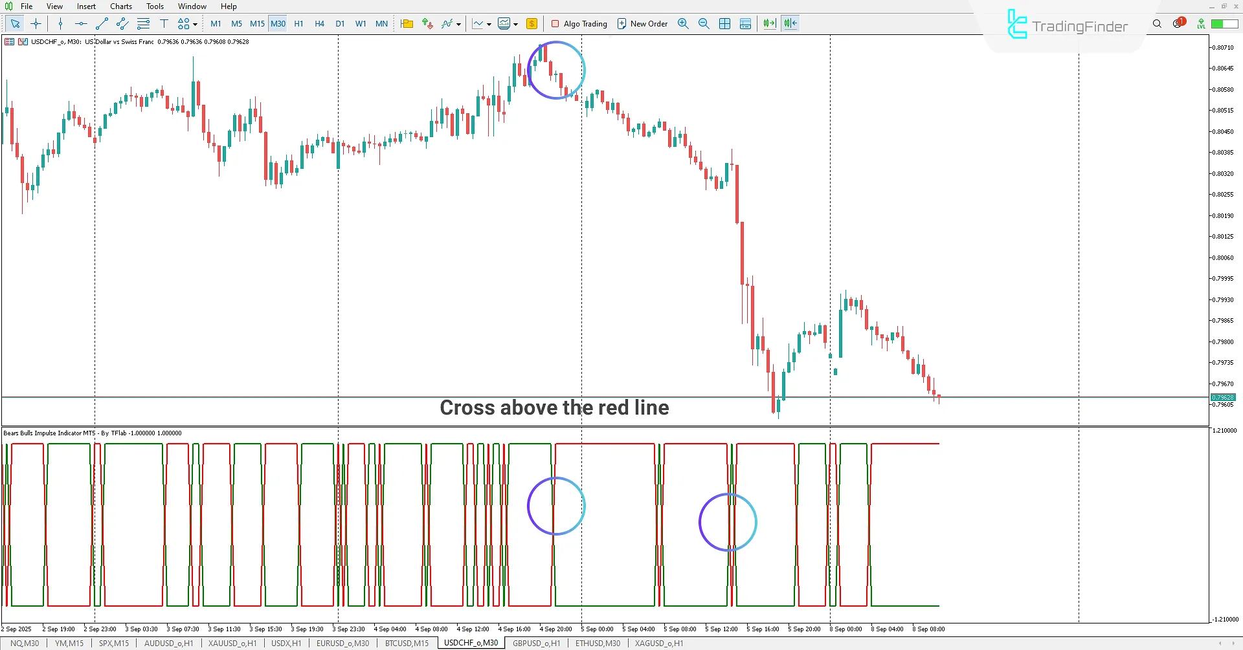Viewport: 1243px width, 650px height.
Task: Open the shapes dropdown arrow
Action: tap(194, 23)
